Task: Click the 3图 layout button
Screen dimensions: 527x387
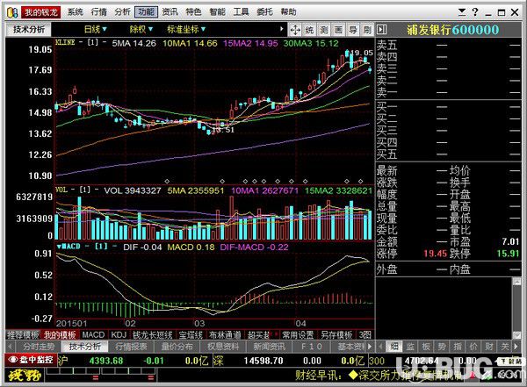Action: tap(365, 334)
